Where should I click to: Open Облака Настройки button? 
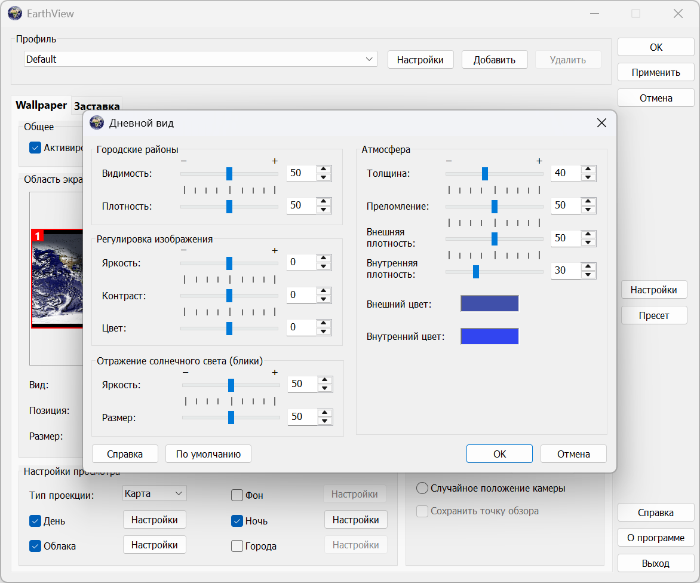pyautogui.click(x=155, y=545)
